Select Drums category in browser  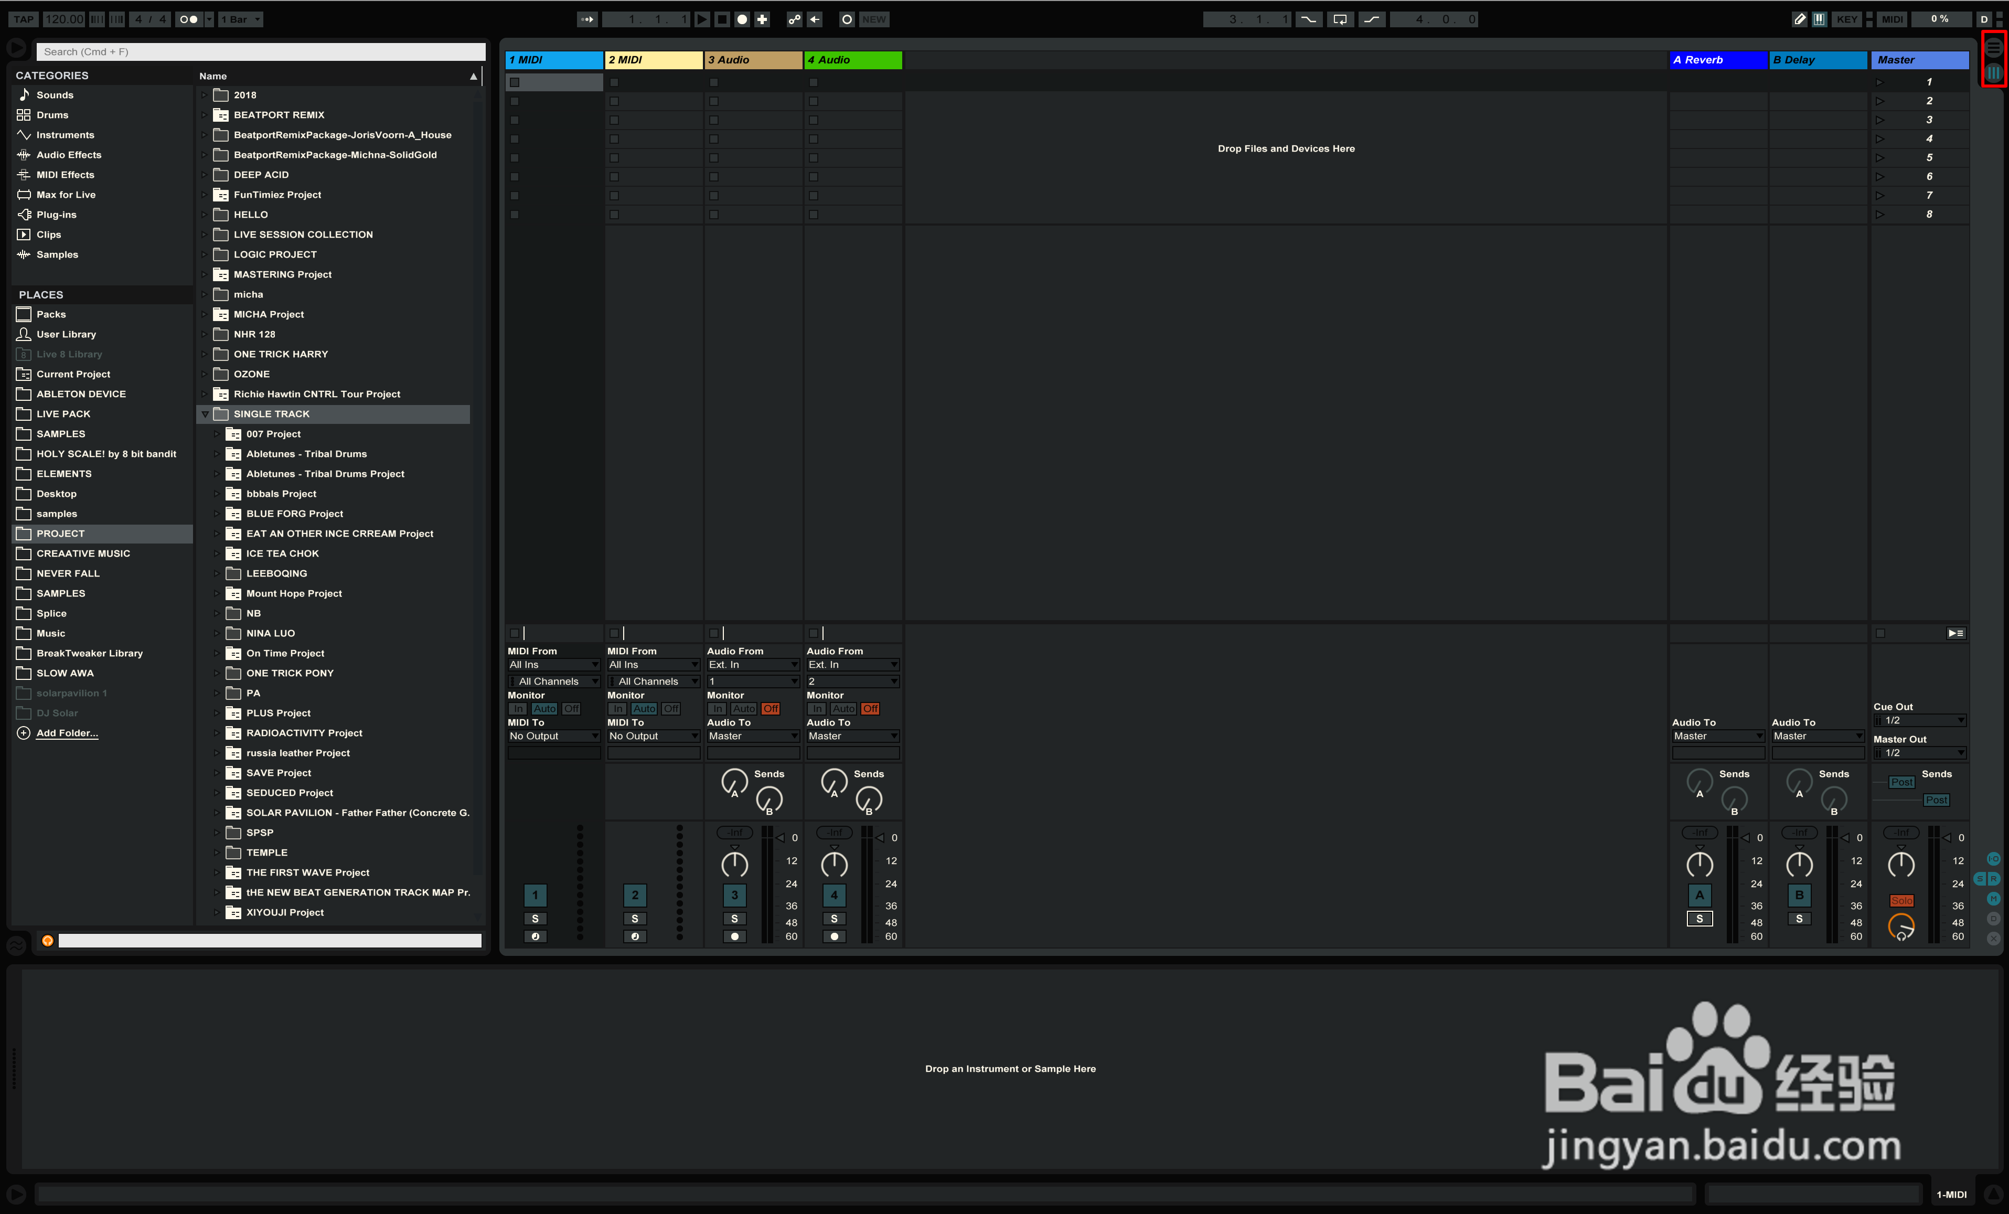point(52,115)
